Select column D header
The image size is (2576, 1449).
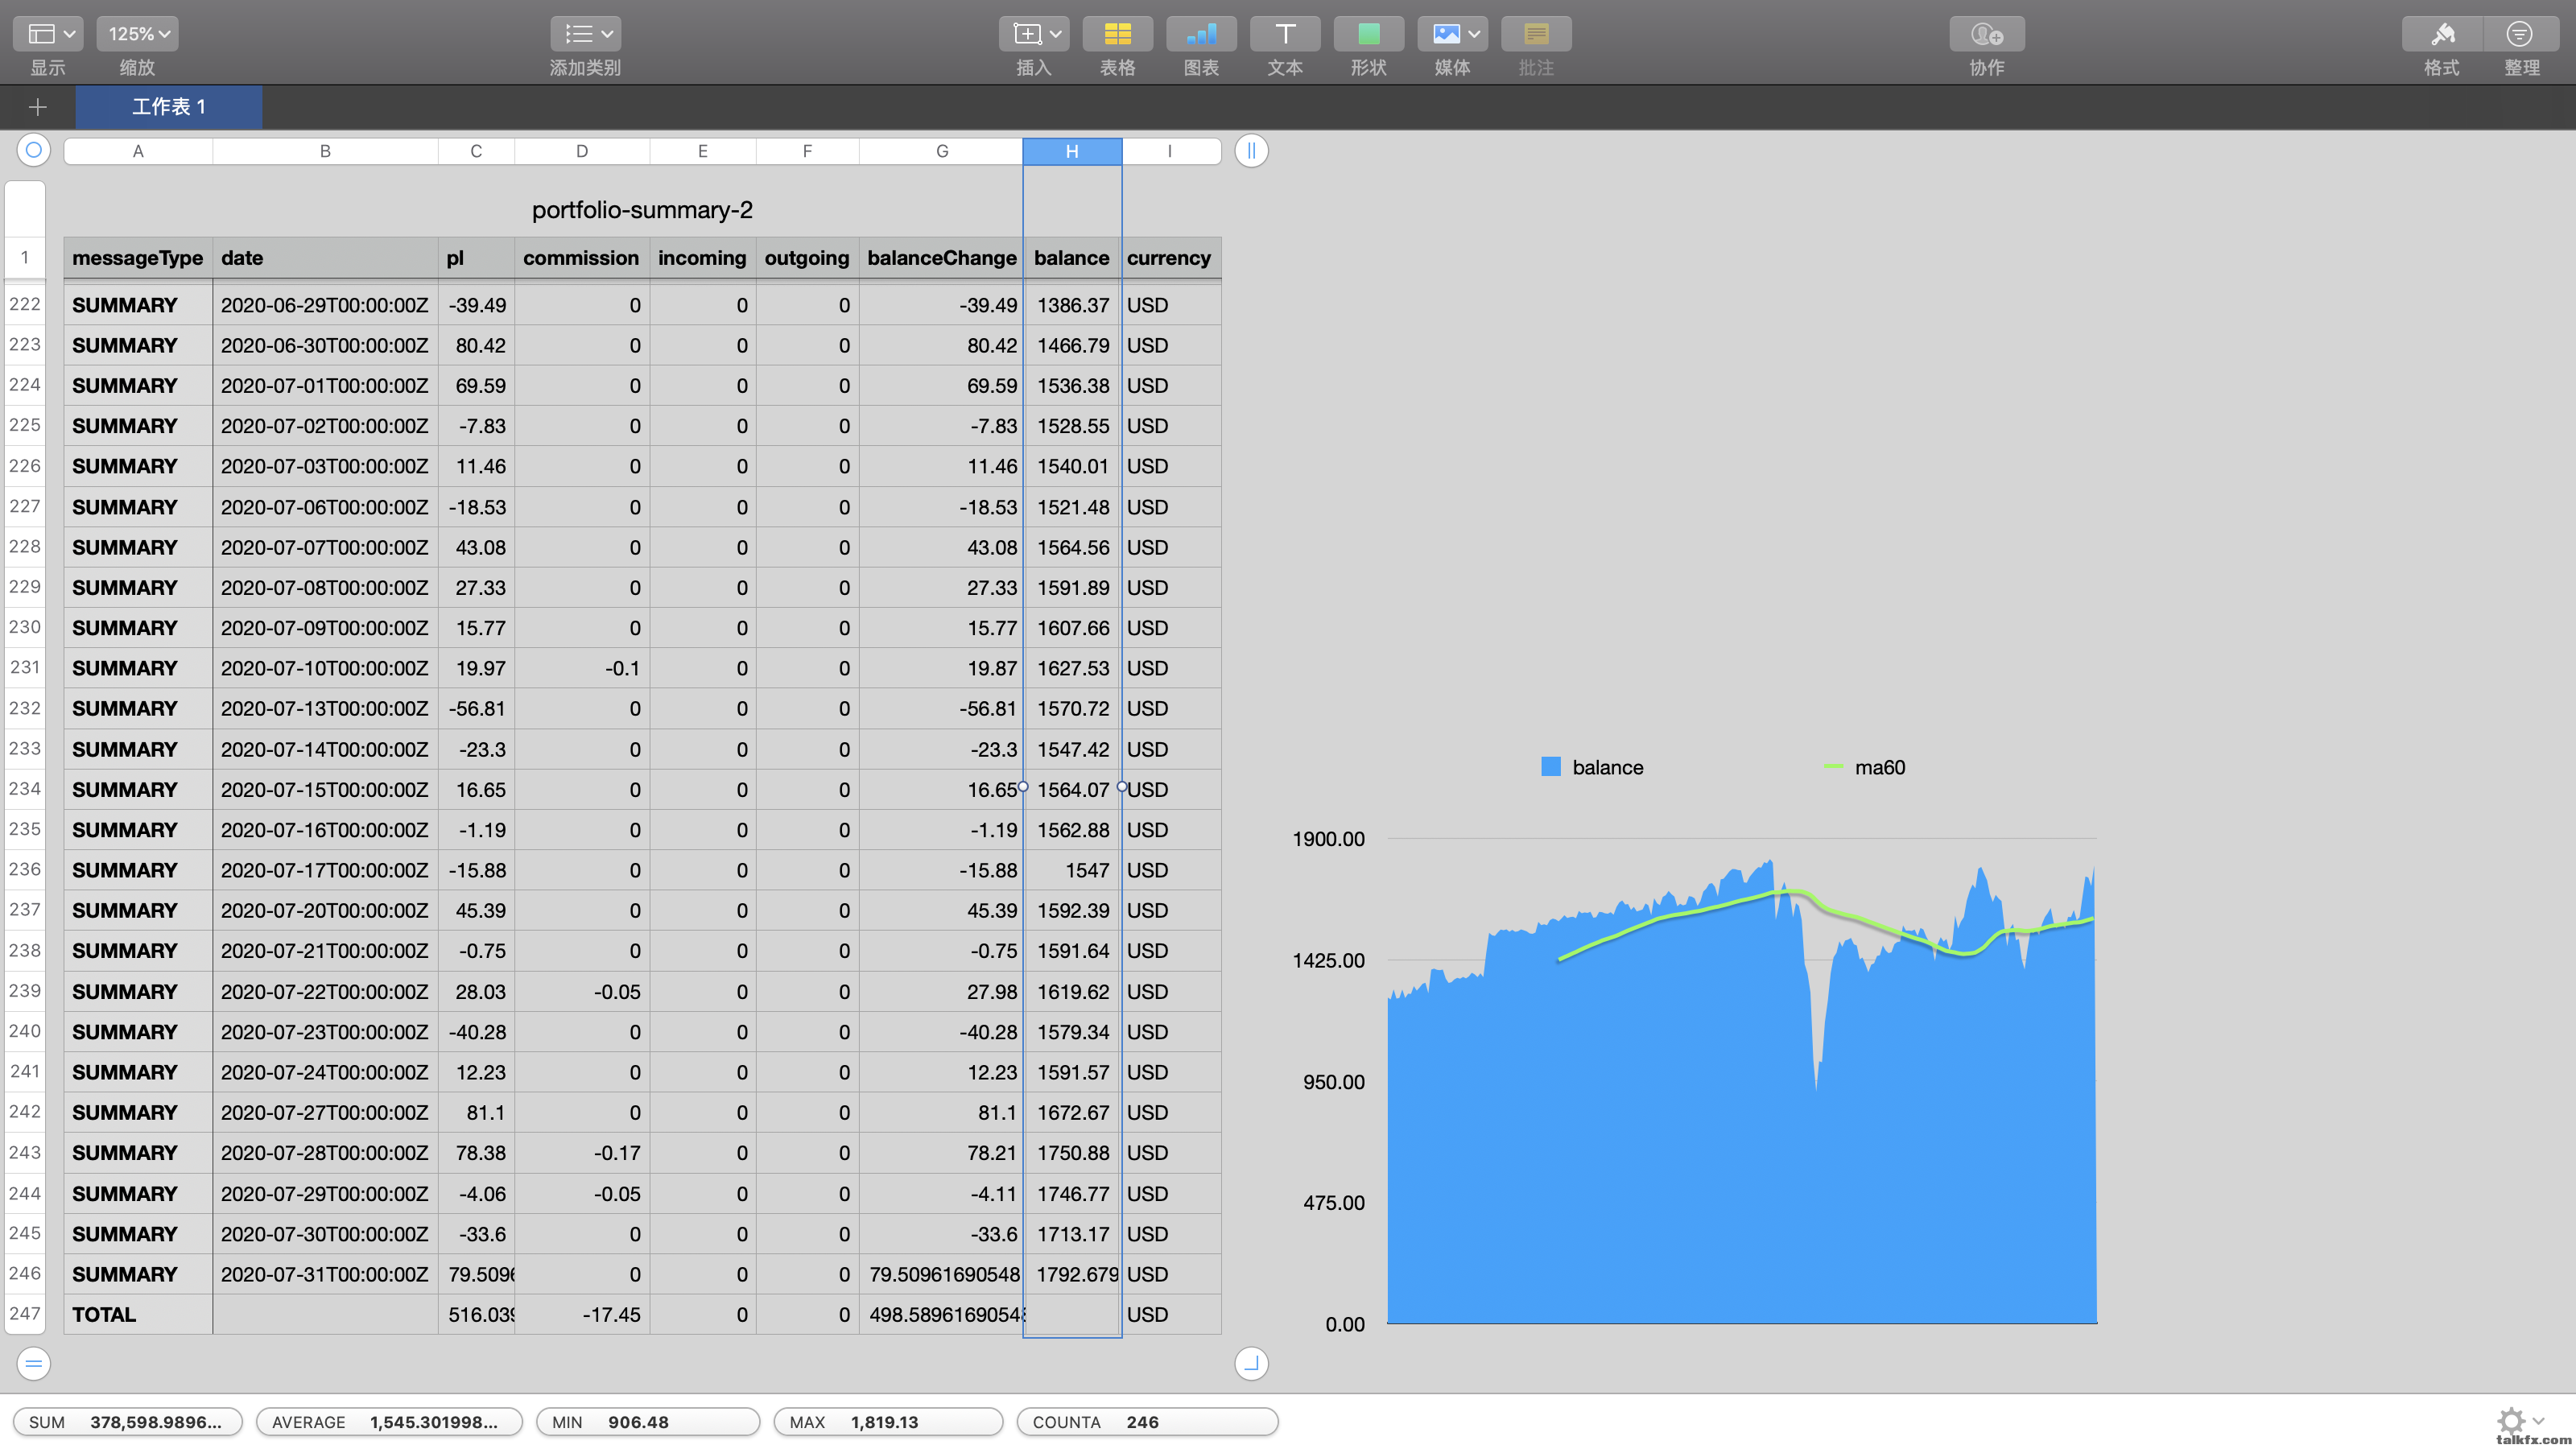point(582,151)
